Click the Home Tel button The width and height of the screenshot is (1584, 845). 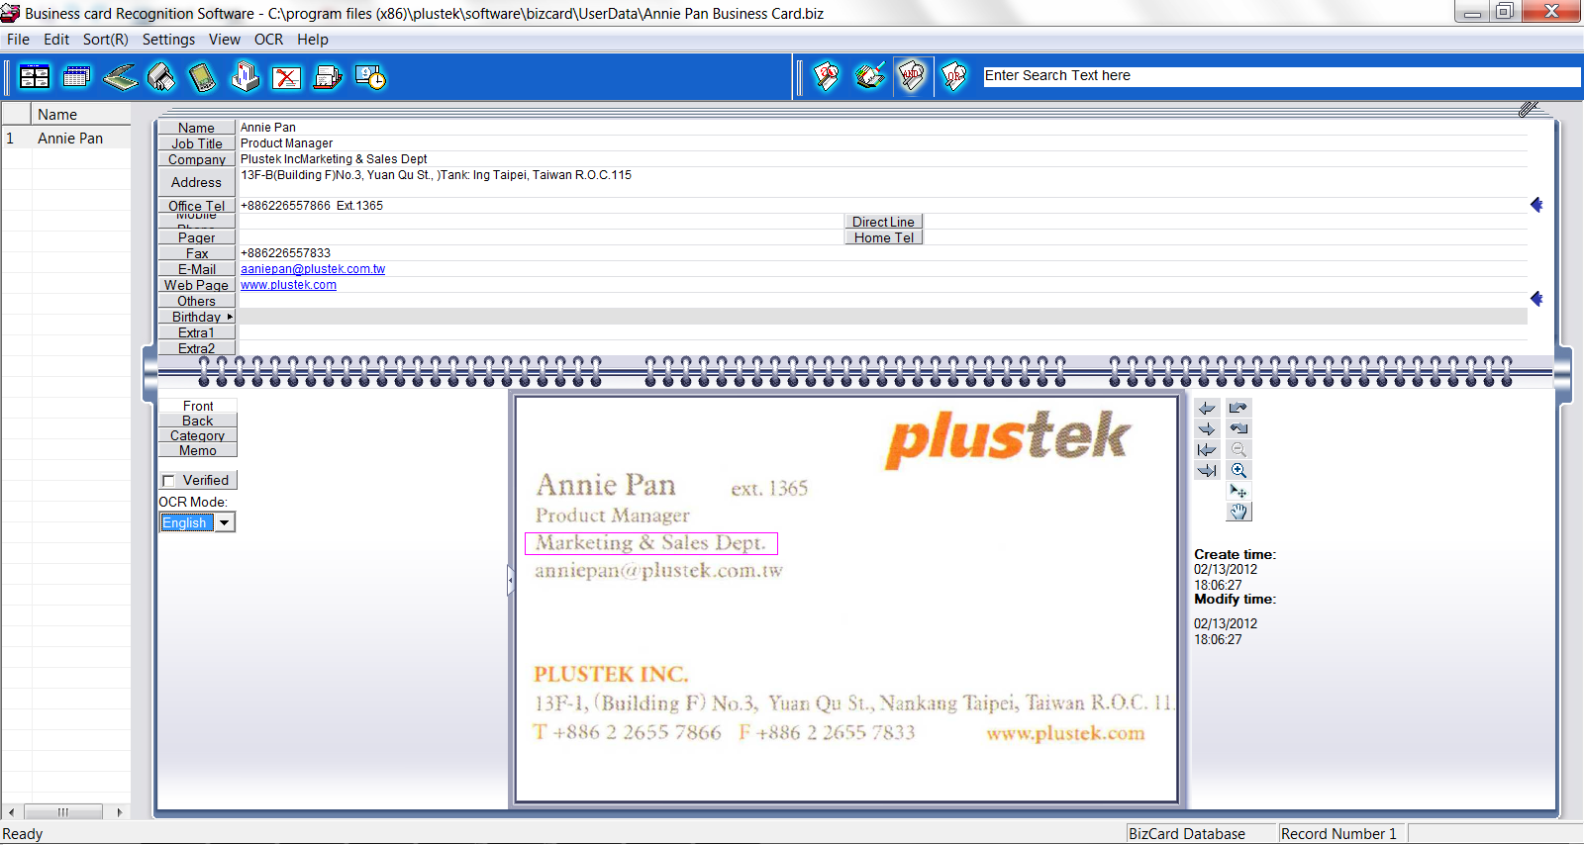883,237
